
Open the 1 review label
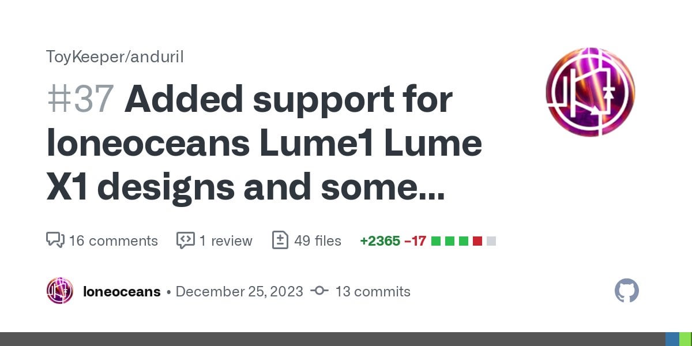click(x=225, y=240)
